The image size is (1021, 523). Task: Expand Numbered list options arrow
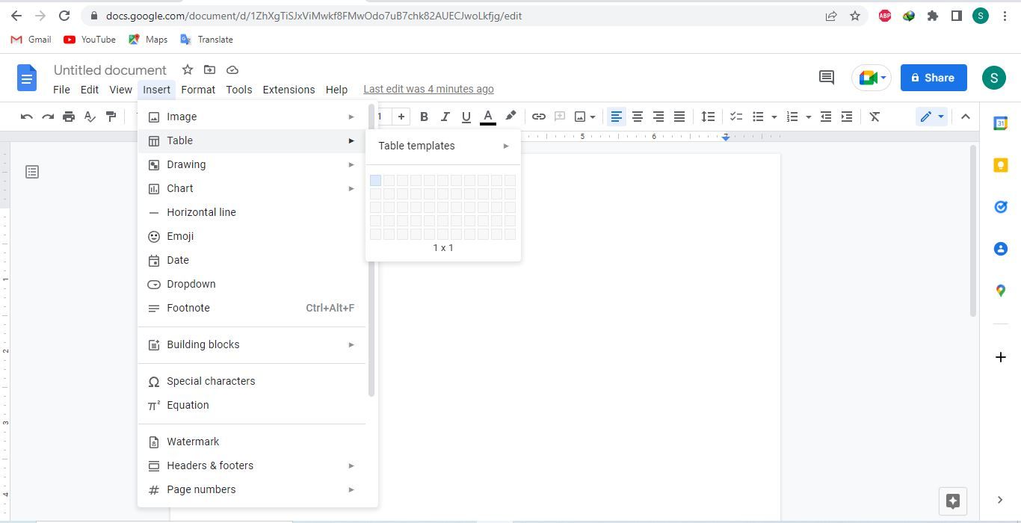pyautogui.click(x=809, y=117)
